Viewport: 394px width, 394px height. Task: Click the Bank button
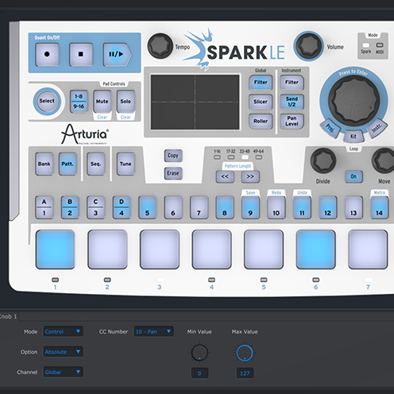44,164
